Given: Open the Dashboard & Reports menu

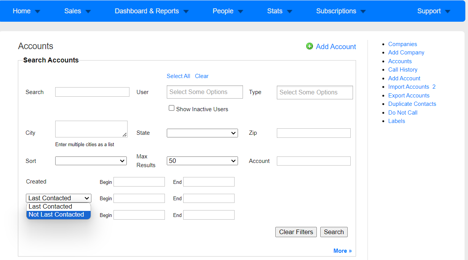Looking at the screenshot, I should (152, 11).
